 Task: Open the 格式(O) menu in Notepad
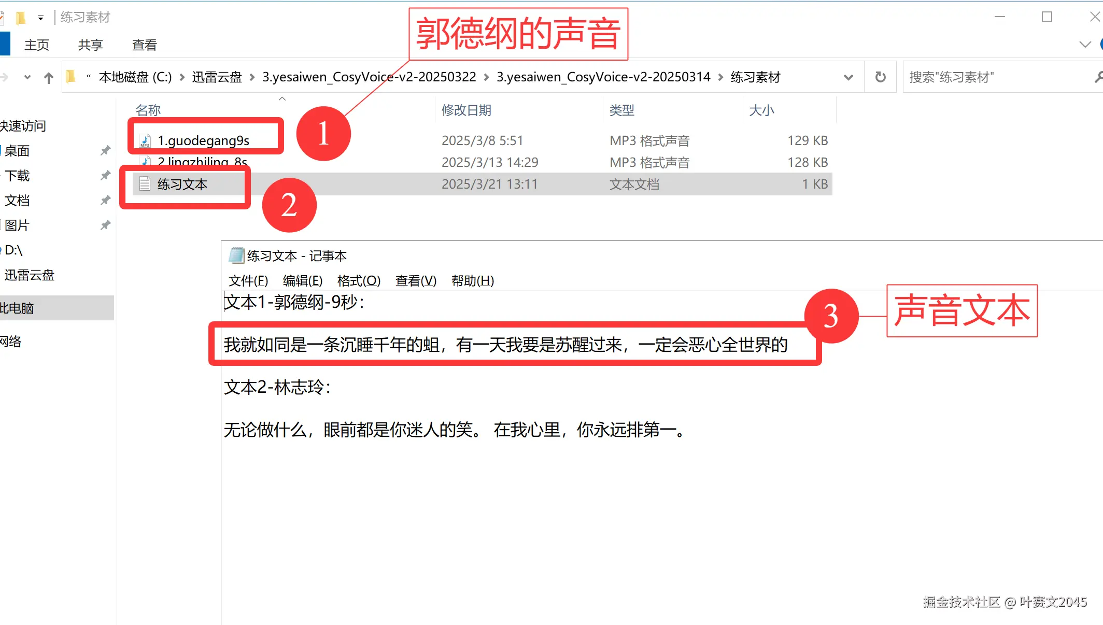[359, 281]
